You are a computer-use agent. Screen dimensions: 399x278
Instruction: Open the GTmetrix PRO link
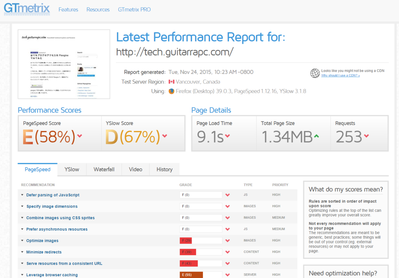(x=134, y=10)
